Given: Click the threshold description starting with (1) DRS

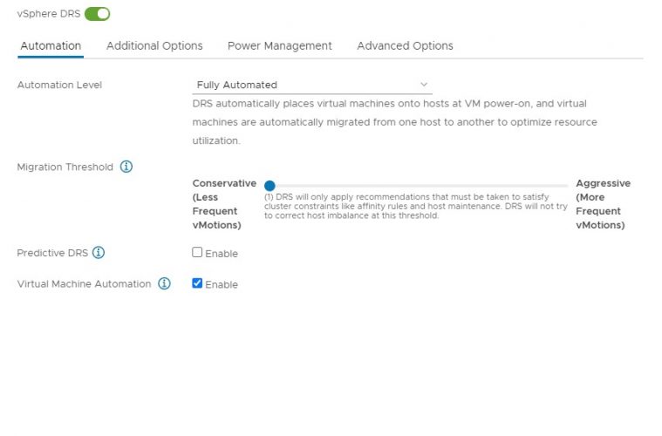Looking at the screenshot, I should click(x=416, y=206).
